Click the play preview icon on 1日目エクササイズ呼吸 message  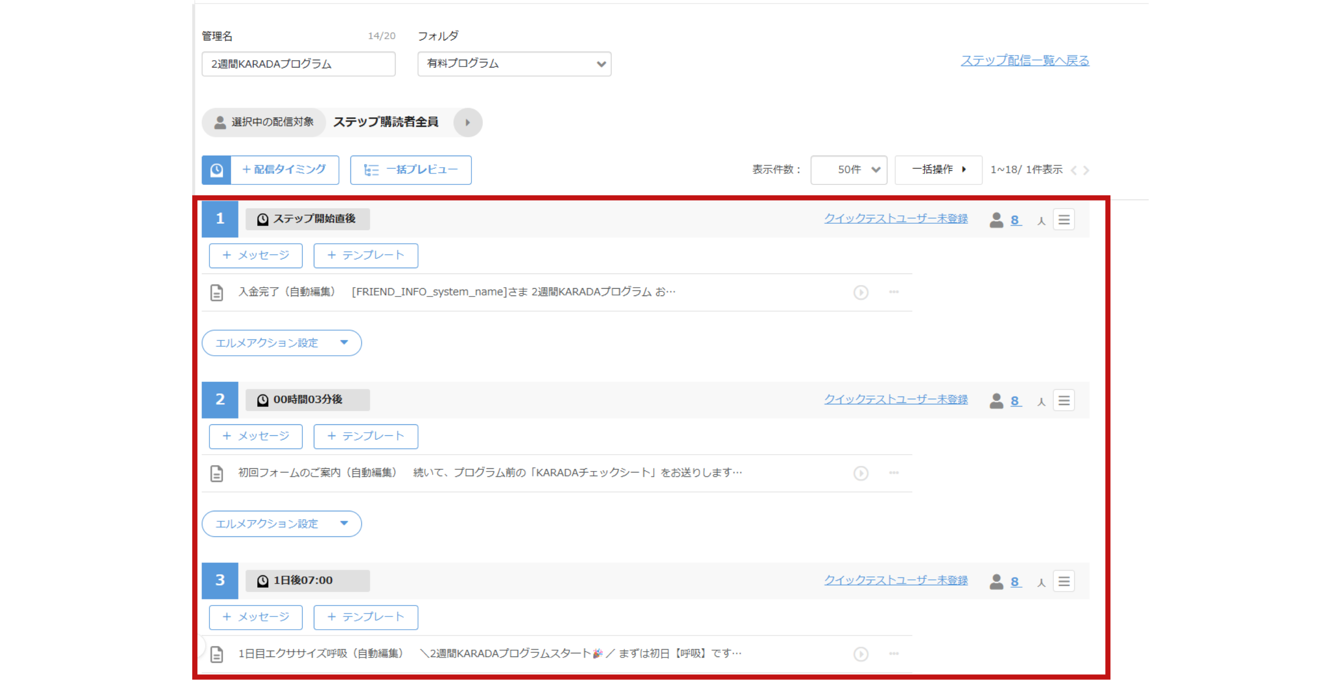tap(861, 654)
